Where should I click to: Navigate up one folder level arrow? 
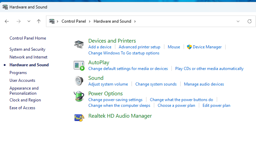pyautogui.click(x=39, y=21)
